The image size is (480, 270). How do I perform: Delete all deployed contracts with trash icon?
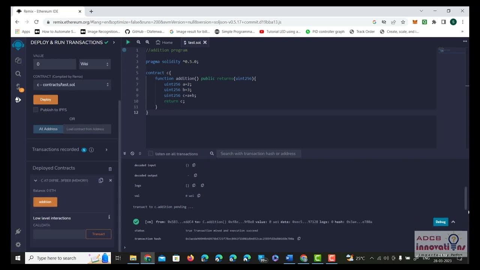(x=110, y=168)
